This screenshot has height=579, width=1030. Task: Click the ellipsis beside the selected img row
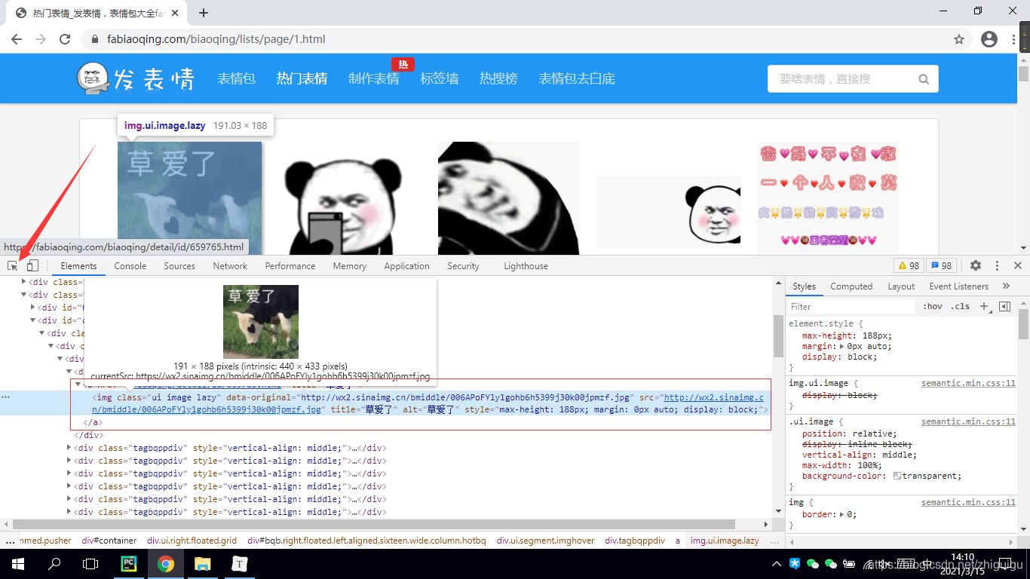point(6,397)
